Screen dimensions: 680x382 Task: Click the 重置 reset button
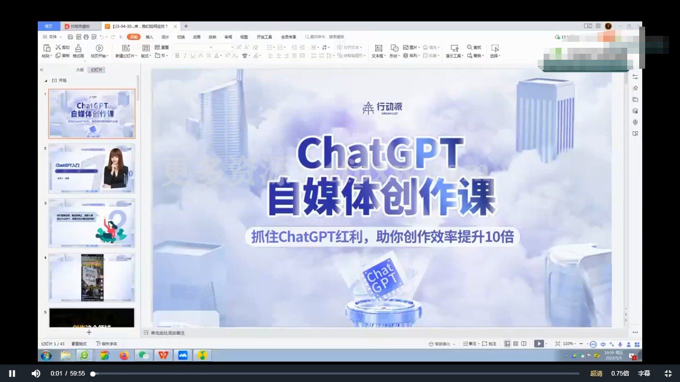(162, 48)
